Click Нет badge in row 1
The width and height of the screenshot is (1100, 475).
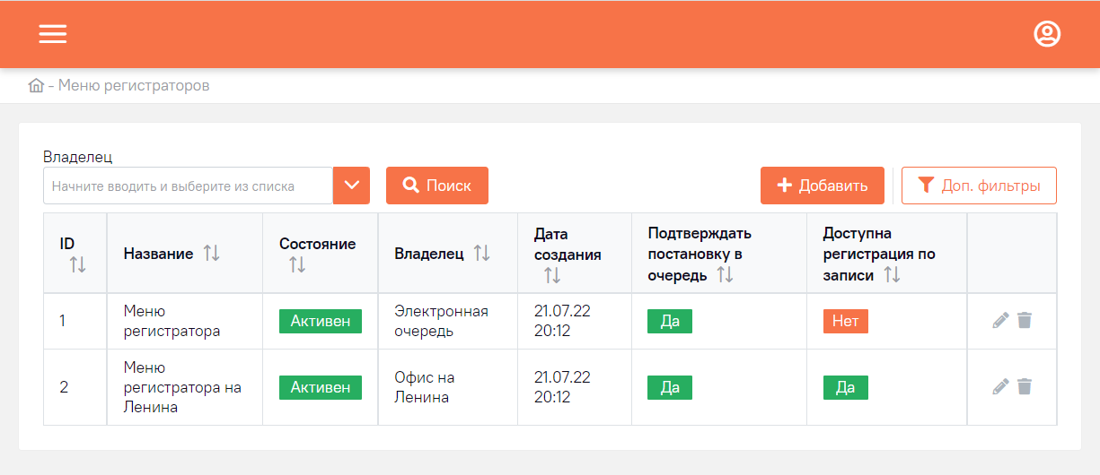click(846, 321)
